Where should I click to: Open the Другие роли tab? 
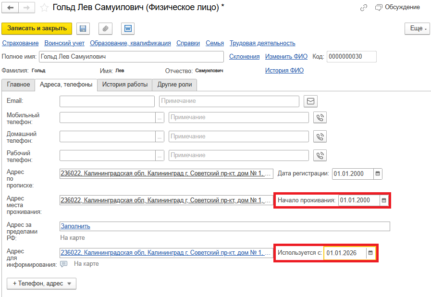174,85
